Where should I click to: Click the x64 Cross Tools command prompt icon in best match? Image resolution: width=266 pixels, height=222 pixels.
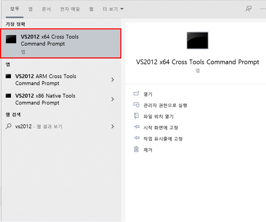click(11, 39)
